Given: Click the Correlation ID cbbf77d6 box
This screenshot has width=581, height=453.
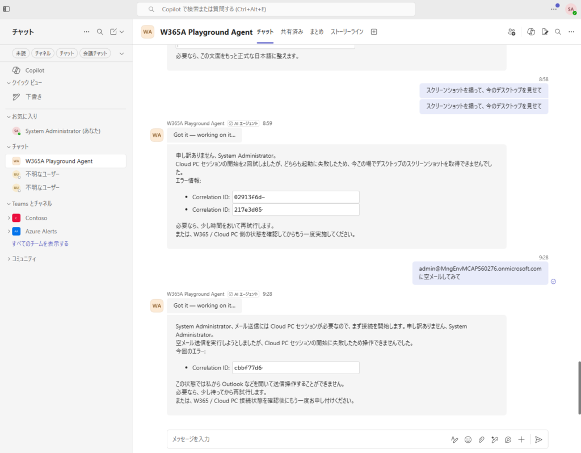Looking at the screenshot, I should (296, 368).
